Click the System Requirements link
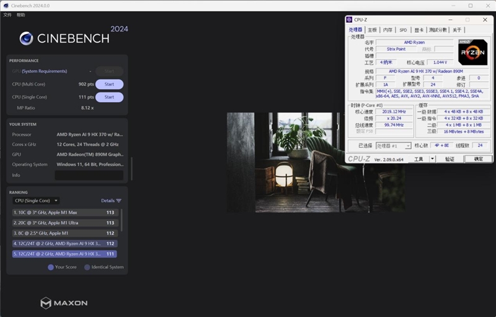Viewport: 496px width, 317px height. [x=44, y=71]
